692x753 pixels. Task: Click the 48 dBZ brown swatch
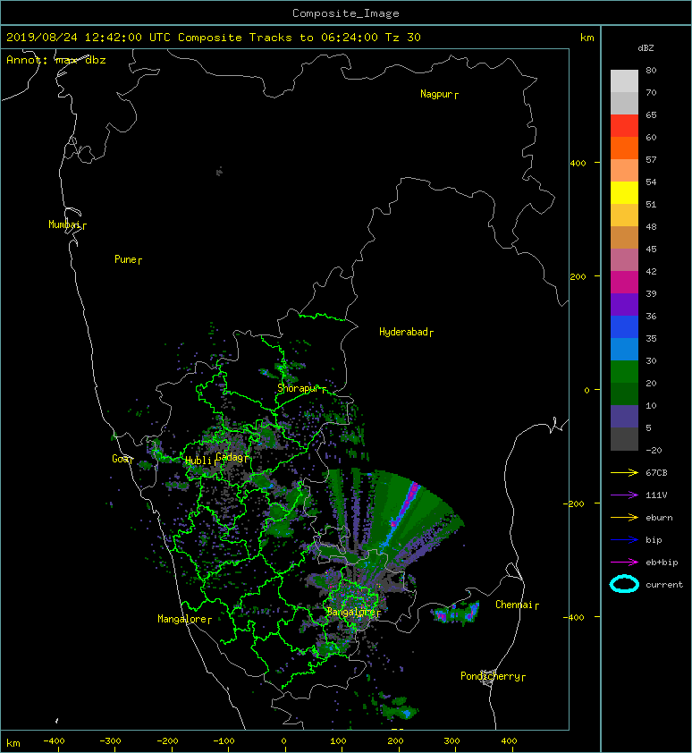point(624,237)
